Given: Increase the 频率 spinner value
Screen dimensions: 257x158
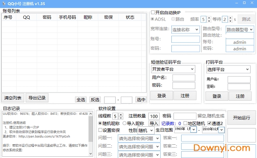Looking at the screenshot, I should coord(209,18).
